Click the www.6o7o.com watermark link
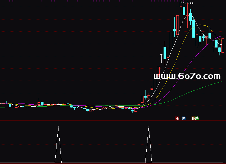Screen dimensions: 226x164 (187, 76)
